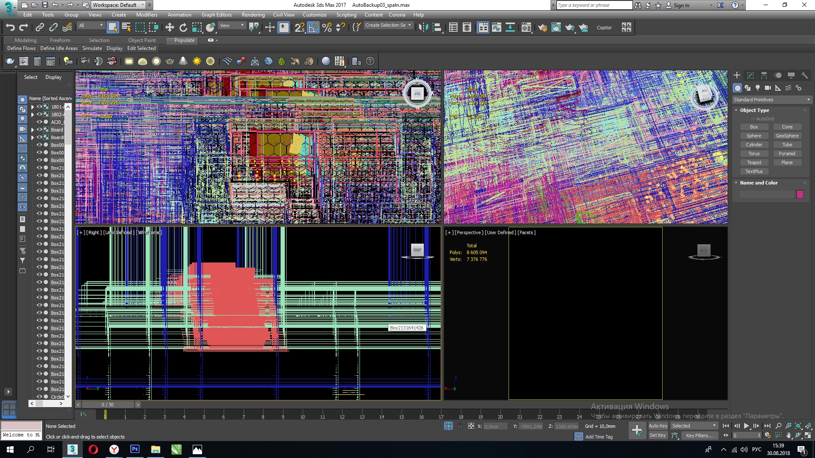Viewport: 815px width, 458px height.
Task: Hide the Board object via eye icon
Action: [x=39, y=130]
